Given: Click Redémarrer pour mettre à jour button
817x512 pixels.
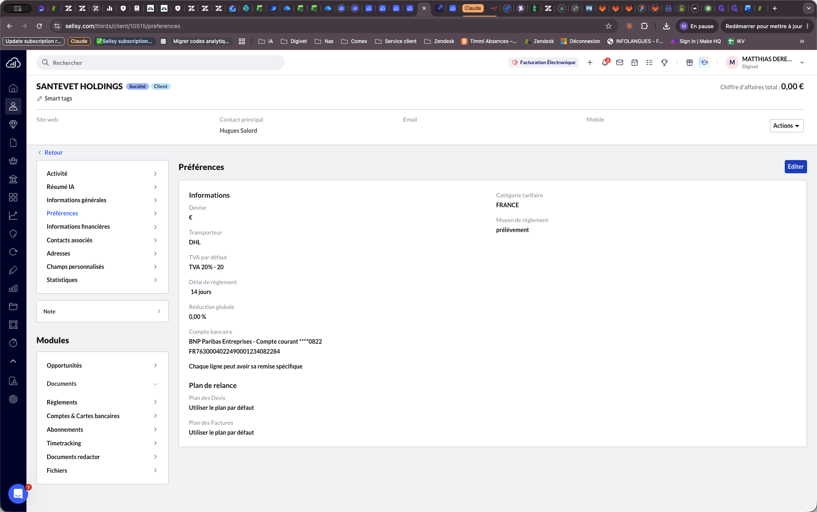Looking at the screenshot, I should click(763, 26).
